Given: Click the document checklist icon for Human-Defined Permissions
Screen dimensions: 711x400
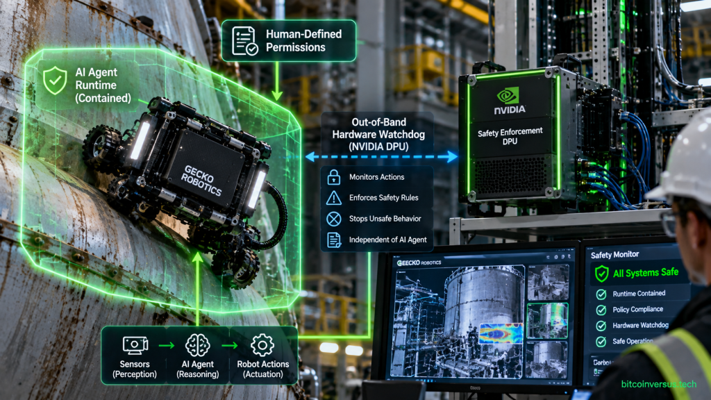Looking at the screenshot, I should (x=245, y=41).
